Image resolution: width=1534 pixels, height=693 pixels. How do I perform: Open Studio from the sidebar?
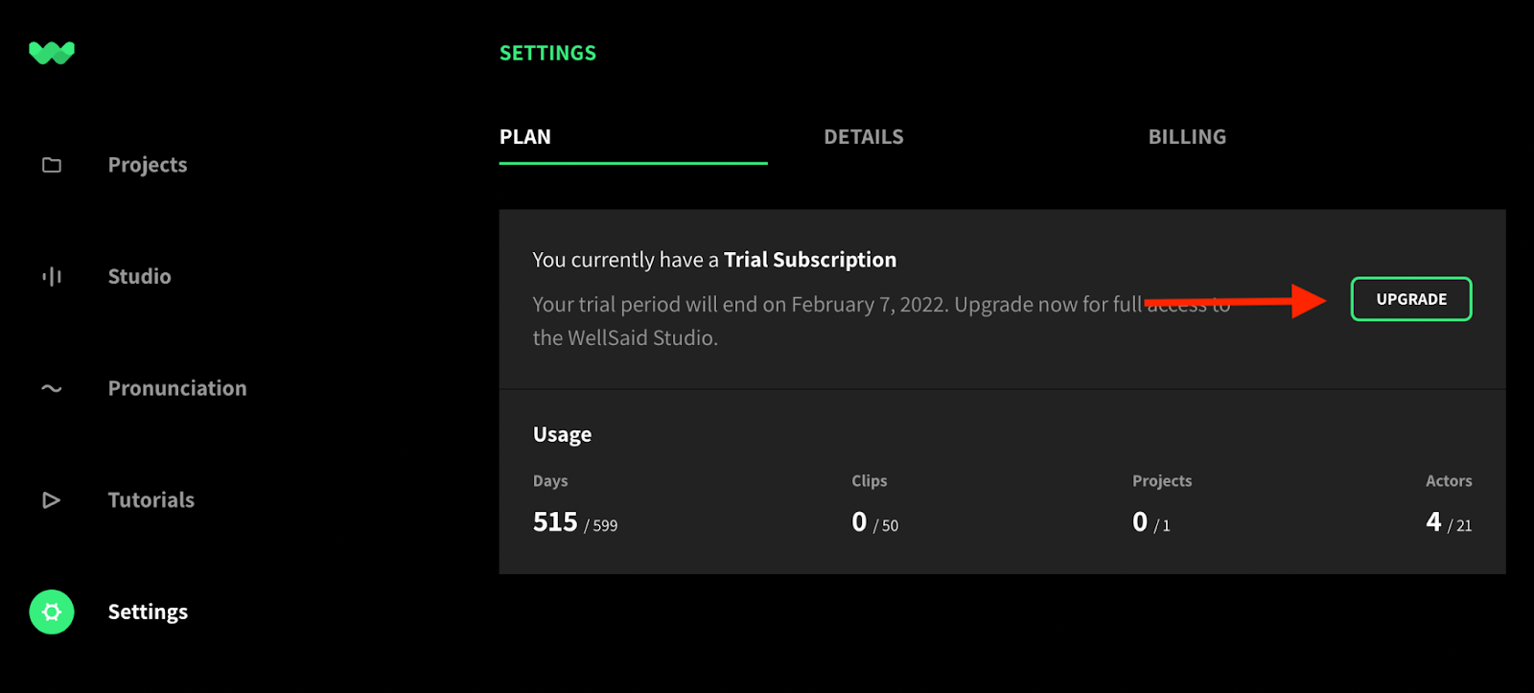click(x=140, y=277)
